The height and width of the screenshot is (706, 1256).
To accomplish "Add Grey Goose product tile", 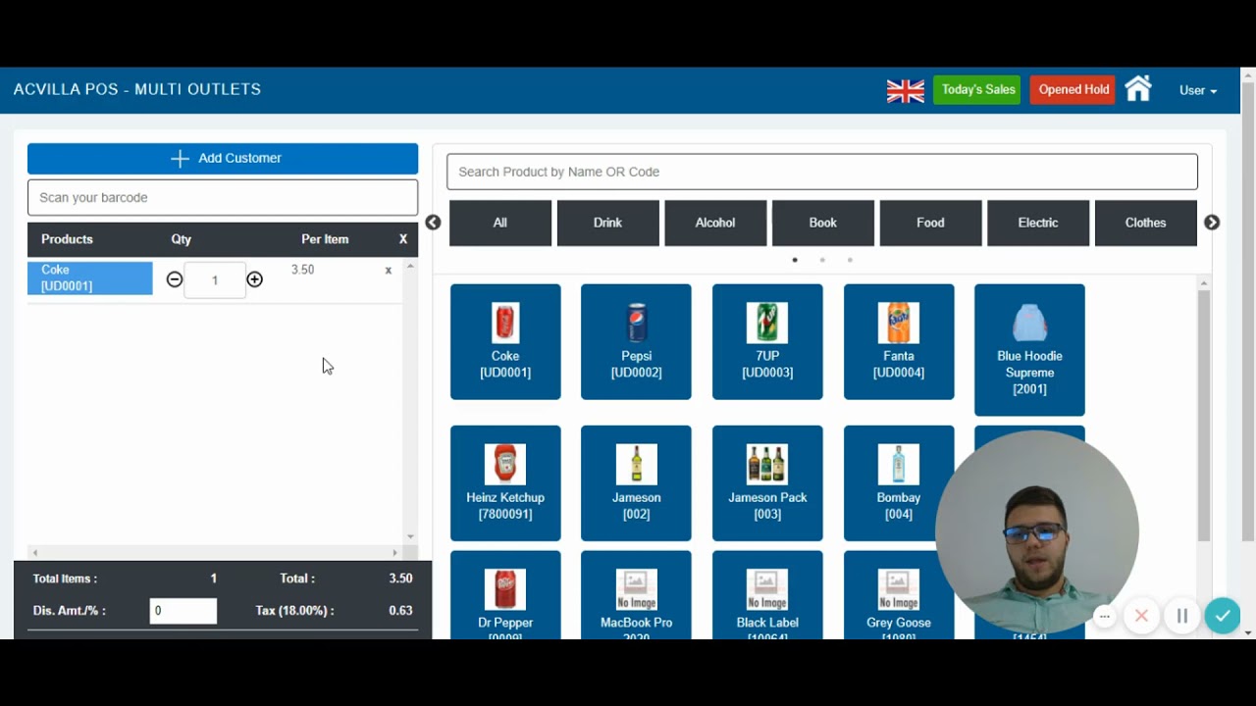I will click(x=899, y=595).
